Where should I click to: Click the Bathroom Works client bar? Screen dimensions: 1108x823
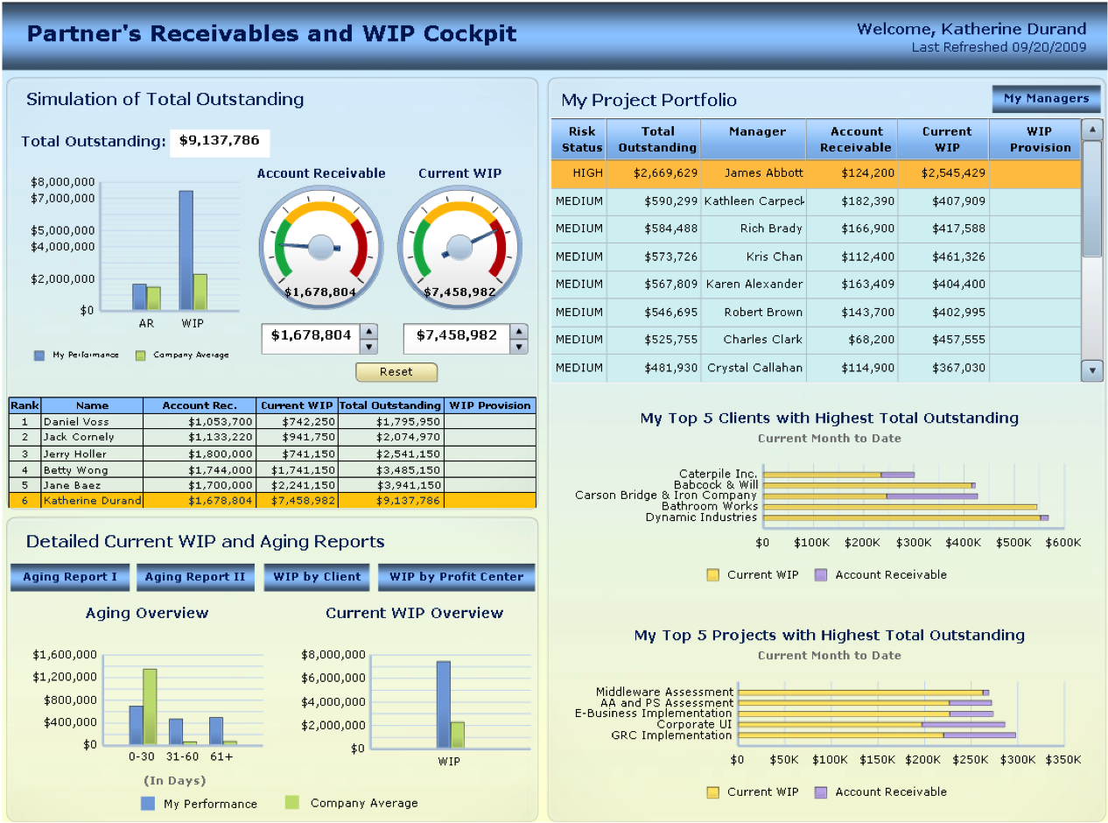(x=901, y=507)
